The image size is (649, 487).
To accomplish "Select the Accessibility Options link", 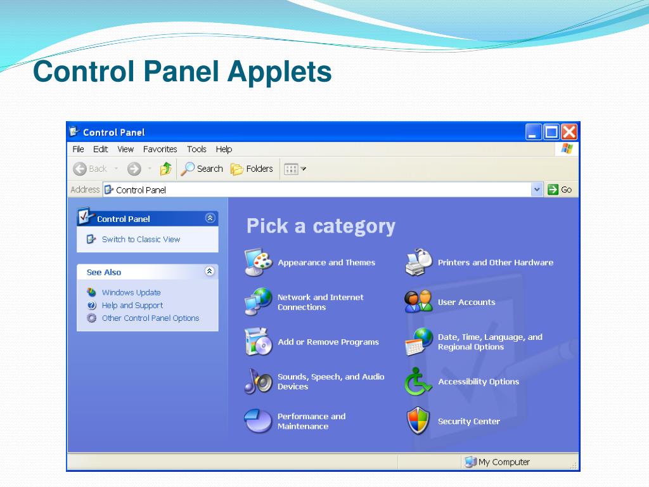I will pyautogui.click(x=479, y=382).
